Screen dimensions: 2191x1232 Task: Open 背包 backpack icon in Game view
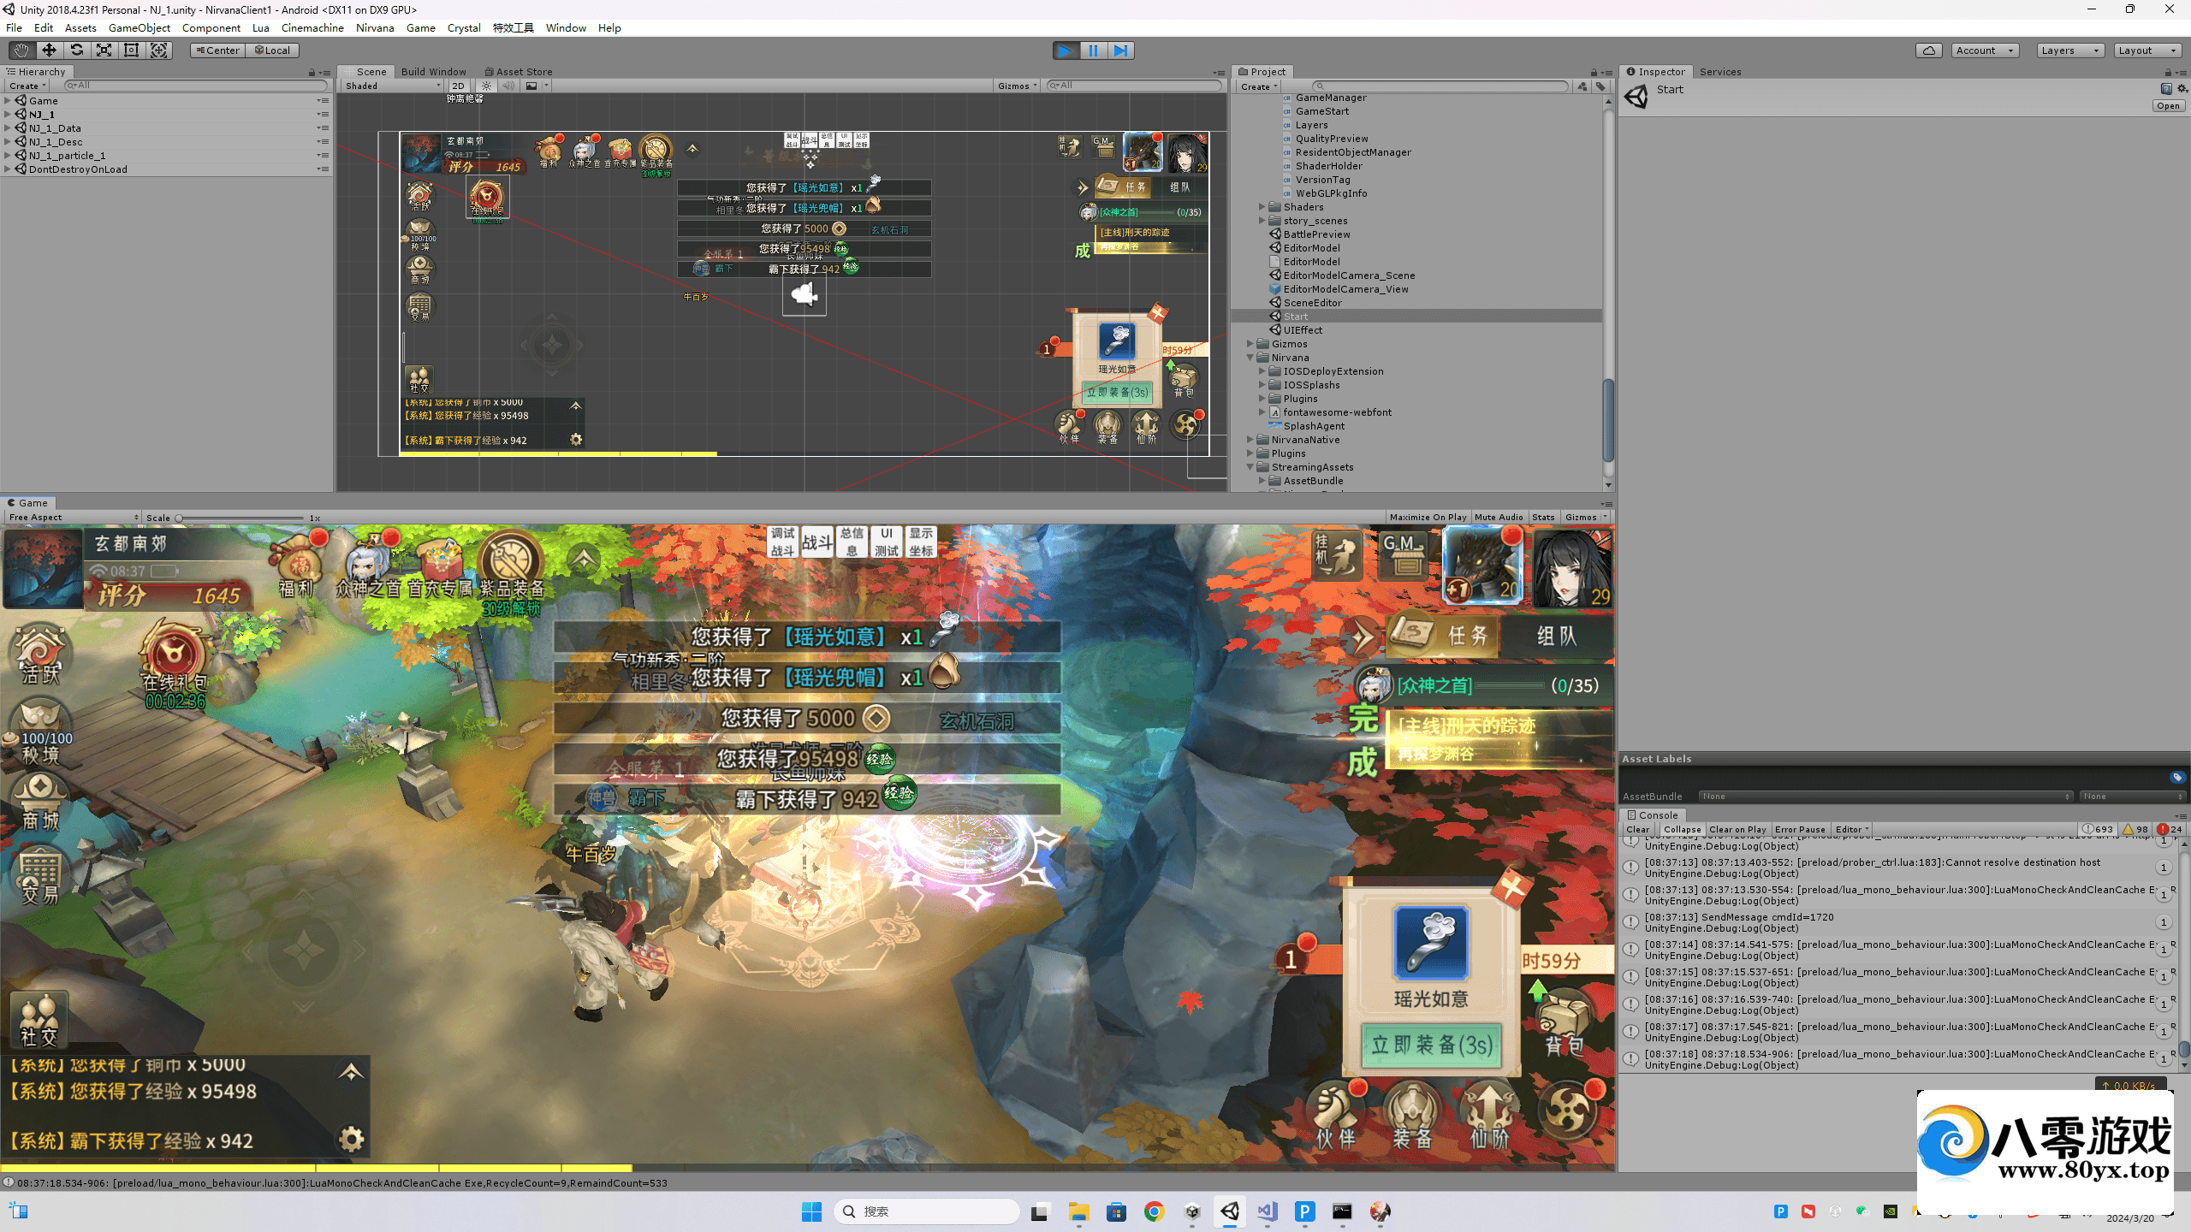pyautogui.click(x=1565, y=1022)
